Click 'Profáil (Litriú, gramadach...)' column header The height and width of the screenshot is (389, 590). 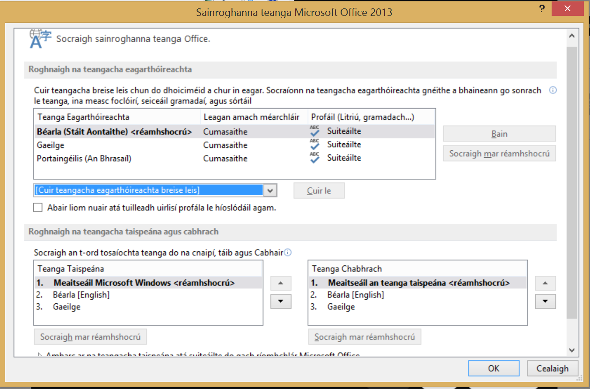[371, 117]
